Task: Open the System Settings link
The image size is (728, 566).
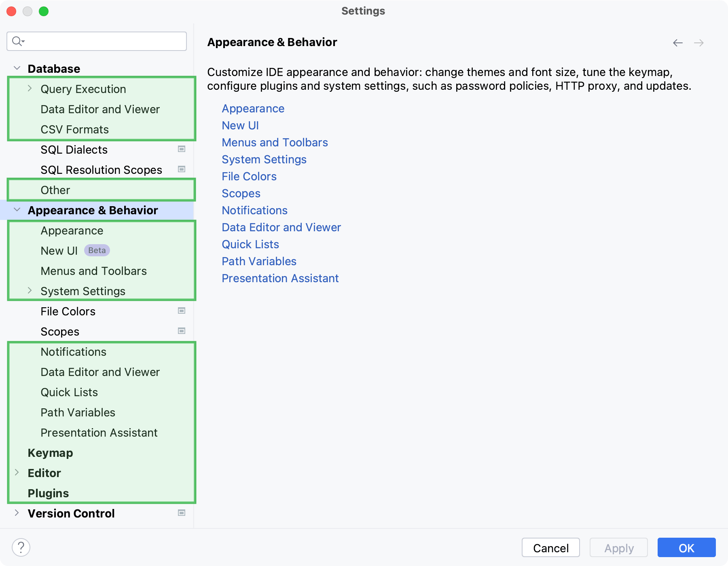Action: coord(264,160)
